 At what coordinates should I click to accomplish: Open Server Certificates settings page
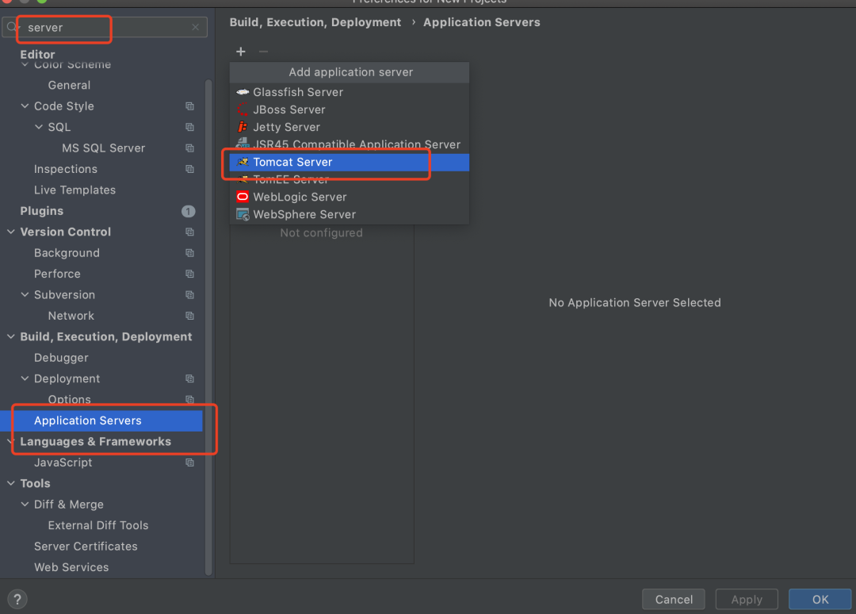86,546
